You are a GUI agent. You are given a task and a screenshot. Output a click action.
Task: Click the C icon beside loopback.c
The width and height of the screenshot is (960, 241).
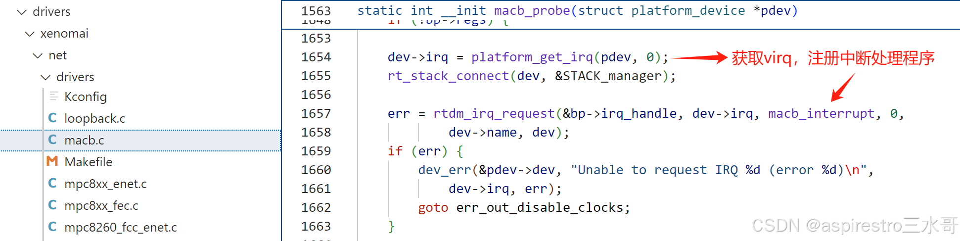click(x=52, y=118)
